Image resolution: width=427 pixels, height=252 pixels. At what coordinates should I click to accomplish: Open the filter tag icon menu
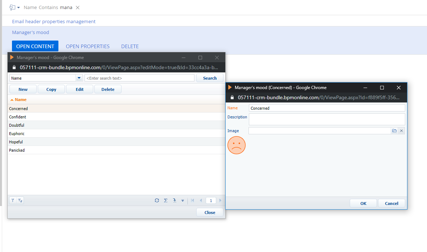coord(15,8)
